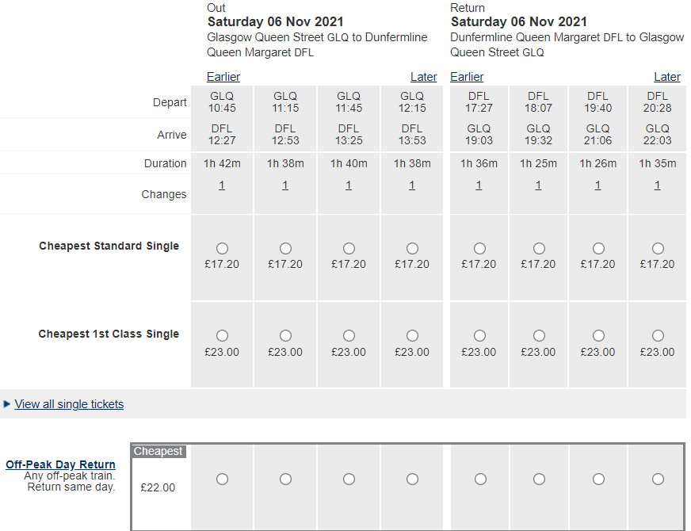
Task: Select £17.20 standard single for 10:45 departure
Action: click(x=222, y=249)
